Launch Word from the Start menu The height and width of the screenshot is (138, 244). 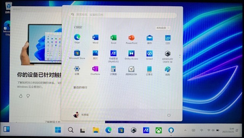click(95, 39)
